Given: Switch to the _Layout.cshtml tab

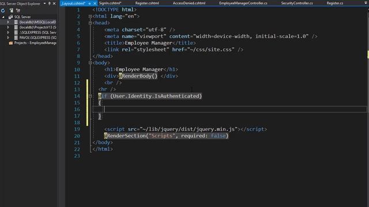Looking at the screenshot, I should pos(73,3).
